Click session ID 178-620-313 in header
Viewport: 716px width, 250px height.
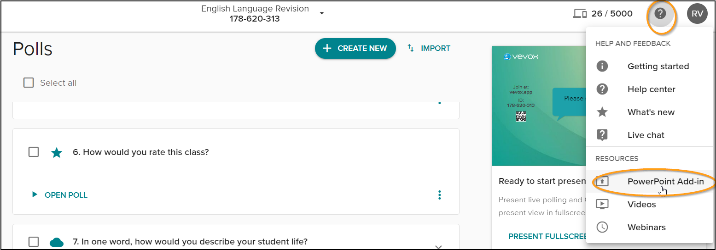(255, 19)
